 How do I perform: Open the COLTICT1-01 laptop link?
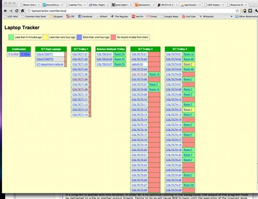point(80,54)
